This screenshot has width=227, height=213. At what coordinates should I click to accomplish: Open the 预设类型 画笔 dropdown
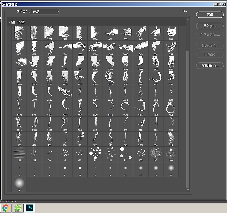click(x=45, y=11)
